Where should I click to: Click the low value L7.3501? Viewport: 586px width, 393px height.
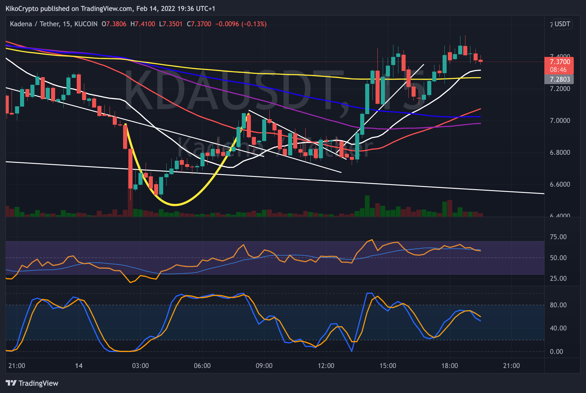171,24
